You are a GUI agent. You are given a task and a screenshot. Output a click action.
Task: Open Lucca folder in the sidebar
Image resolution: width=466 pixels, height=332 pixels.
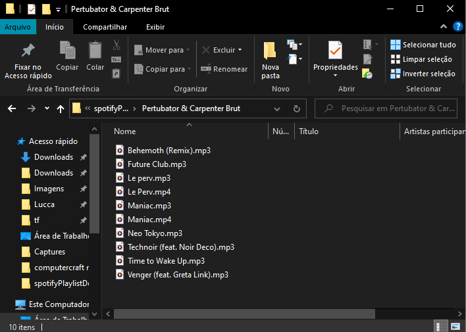38,204
